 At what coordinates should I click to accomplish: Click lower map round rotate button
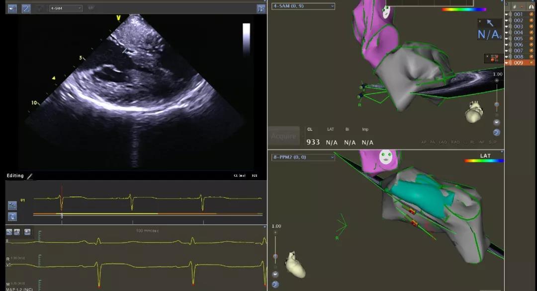pyautogui.click(x=275, y=284)
